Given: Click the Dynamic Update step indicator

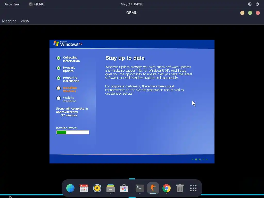Looking at the screenshot, I should [x=59, y=68].
